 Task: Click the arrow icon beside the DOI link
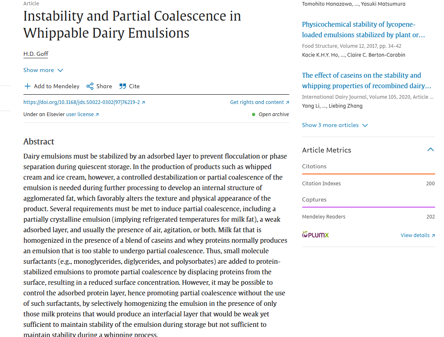(x=143, y=103)
